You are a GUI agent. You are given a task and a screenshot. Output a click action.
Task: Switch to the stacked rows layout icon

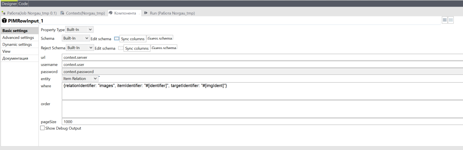[451, 20]
